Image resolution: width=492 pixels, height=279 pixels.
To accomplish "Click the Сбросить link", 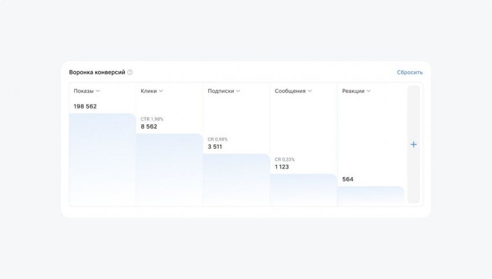I will tap(410, 72).
